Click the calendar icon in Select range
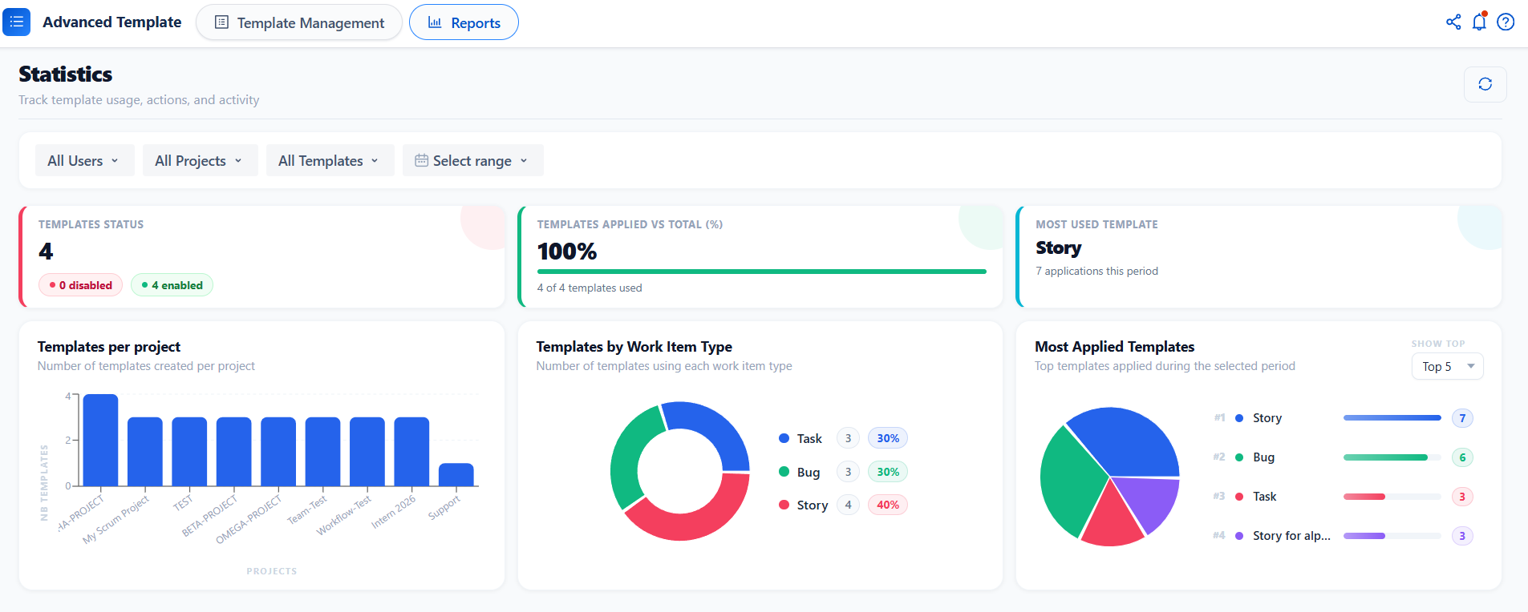1528x612 pixels. [421, 160]
